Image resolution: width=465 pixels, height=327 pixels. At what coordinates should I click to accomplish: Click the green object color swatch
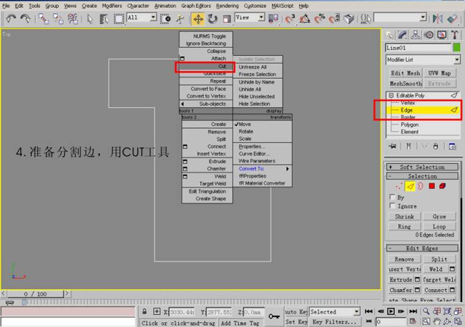pos(456,47)
